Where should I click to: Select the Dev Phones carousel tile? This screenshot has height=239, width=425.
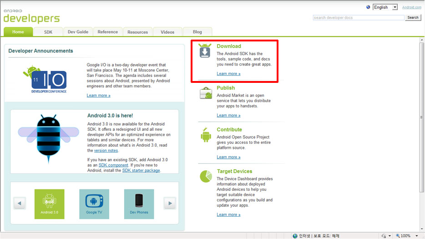pos(139,204)
